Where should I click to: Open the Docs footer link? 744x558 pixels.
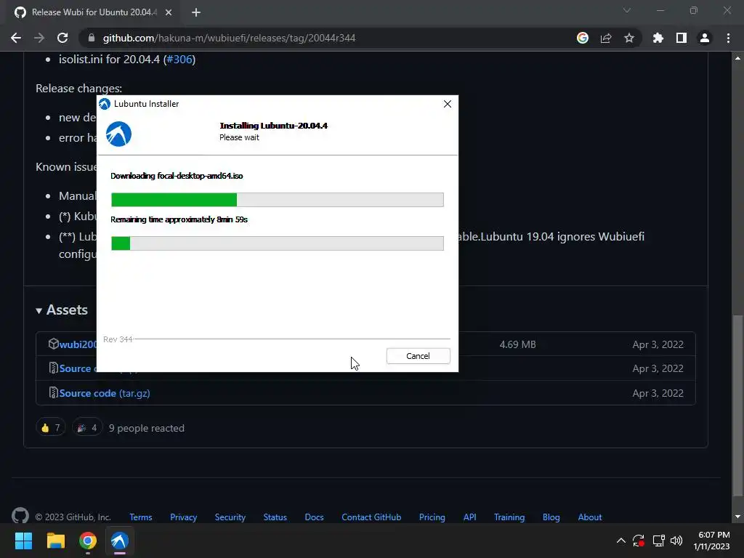[x=314, y=517]
